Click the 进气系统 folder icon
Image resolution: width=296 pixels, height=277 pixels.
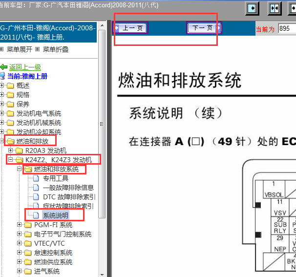[28, 271]
